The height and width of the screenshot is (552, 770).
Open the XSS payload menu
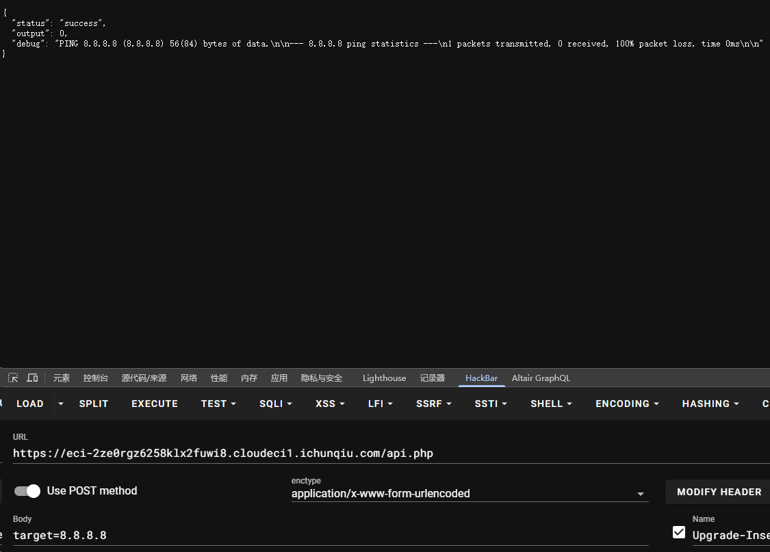click(330, 404)
